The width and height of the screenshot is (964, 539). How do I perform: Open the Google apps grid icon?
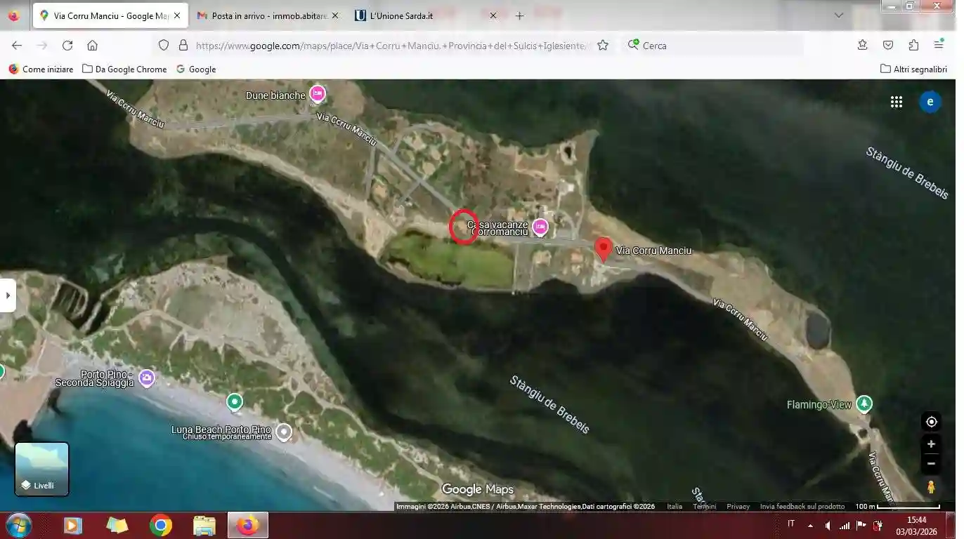[897, 102]
